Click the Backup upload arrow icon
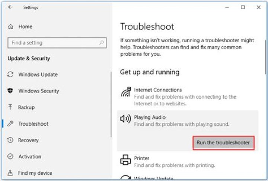Image resolution: width=268 pixels, height=181 pixels. [10, 107]
